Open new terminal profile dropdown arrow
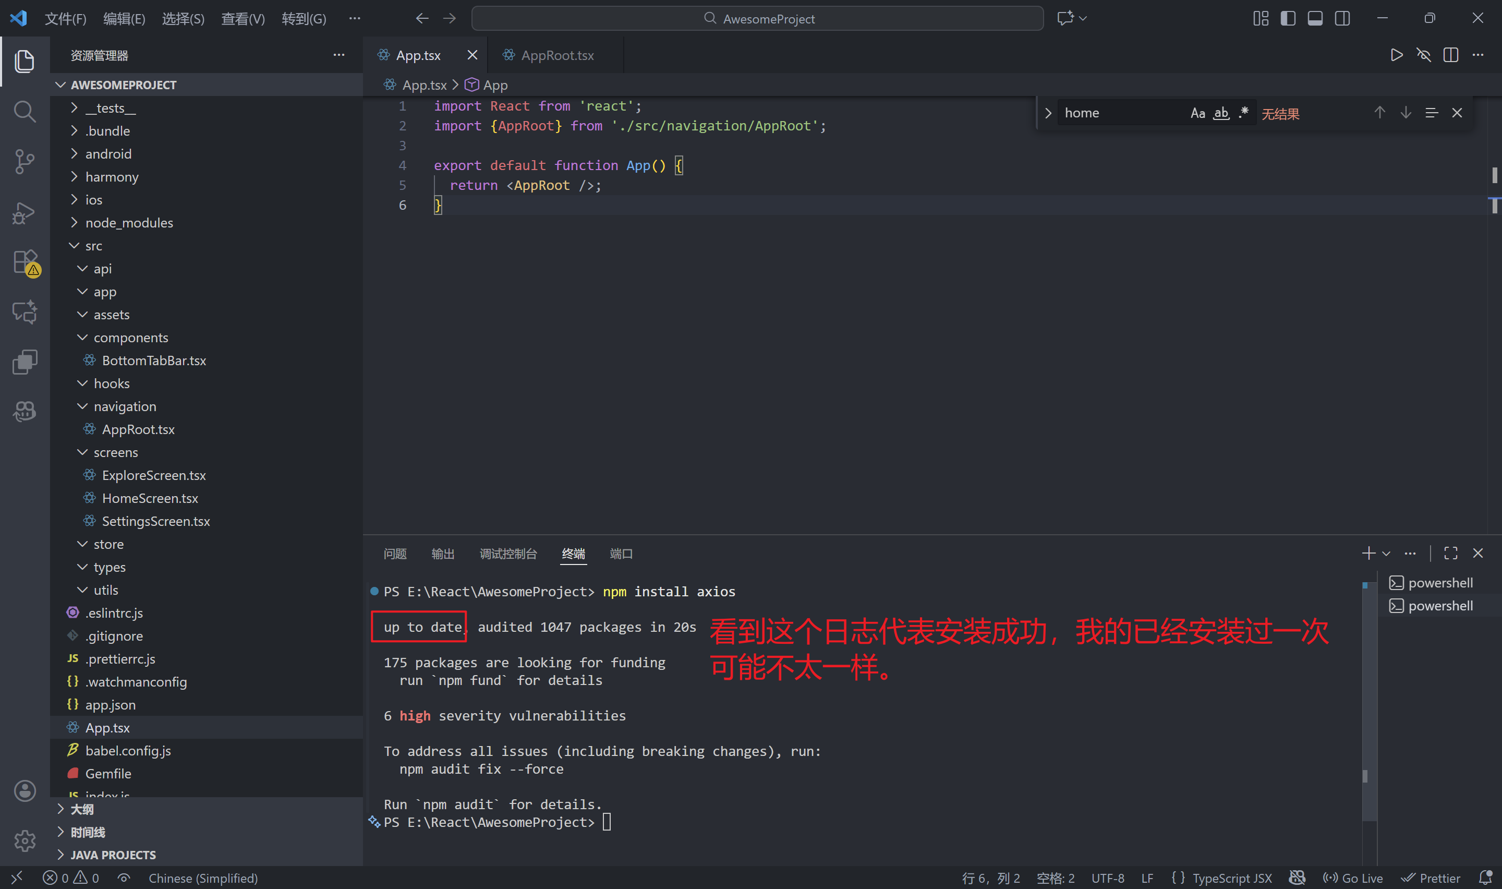The image size is (1502, 889). point(1386,554)
